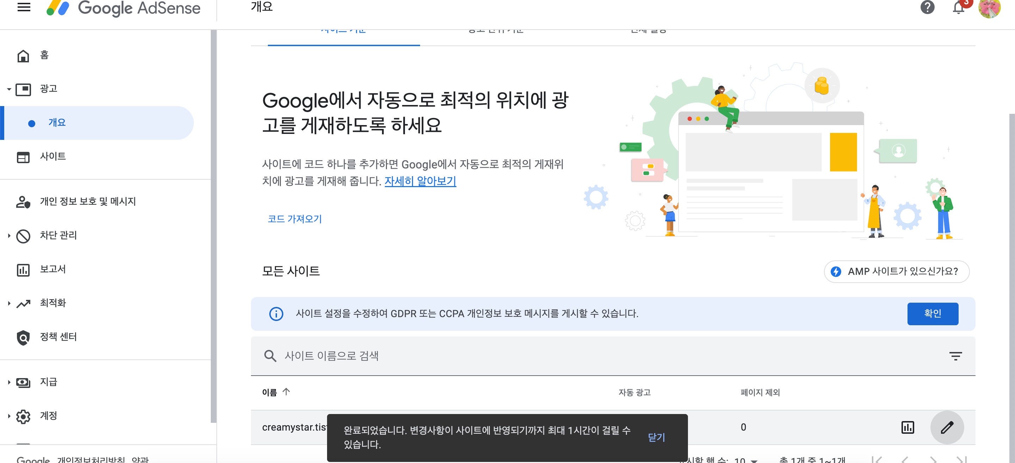Dismiss the snackbar with 닫기
Image resolution: width=1015 pixels, height=463 pixels.
[x=656, y=437]
